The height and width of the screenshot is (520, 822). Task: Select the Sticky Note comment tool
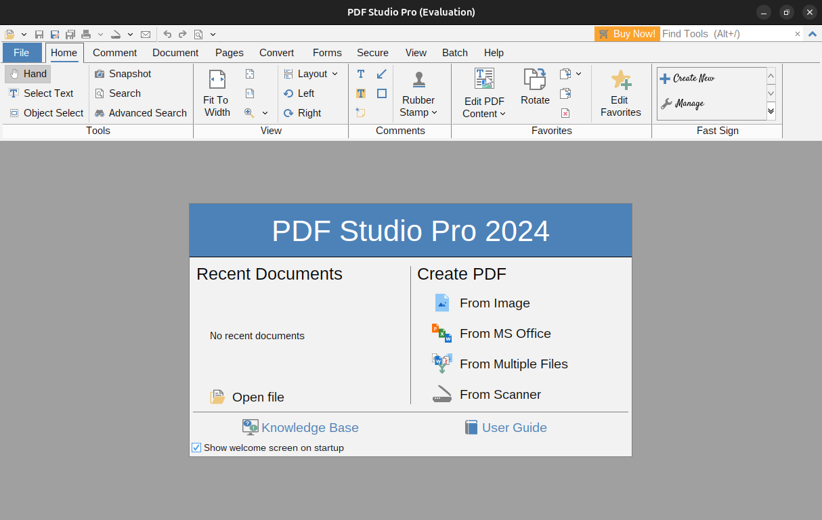click(x=361, y=113)
